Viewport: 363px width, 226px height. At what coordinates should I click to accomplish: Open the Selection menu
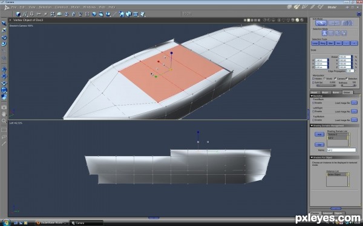click(45, 7)
